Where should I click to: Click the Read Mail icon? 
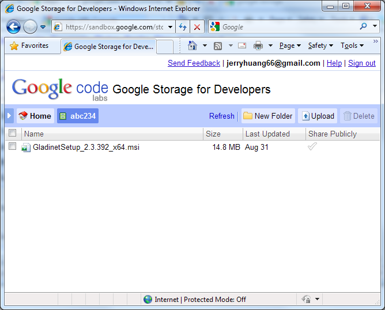click(x=242, y=46)
